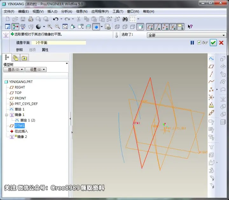Cancel the mirror feature with red X
The image size is (229, 200).
click(x=221, y=43)
